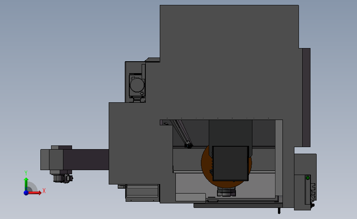Select the dark square spindle head block
357x219 pixels.
(x=230, y=164)
